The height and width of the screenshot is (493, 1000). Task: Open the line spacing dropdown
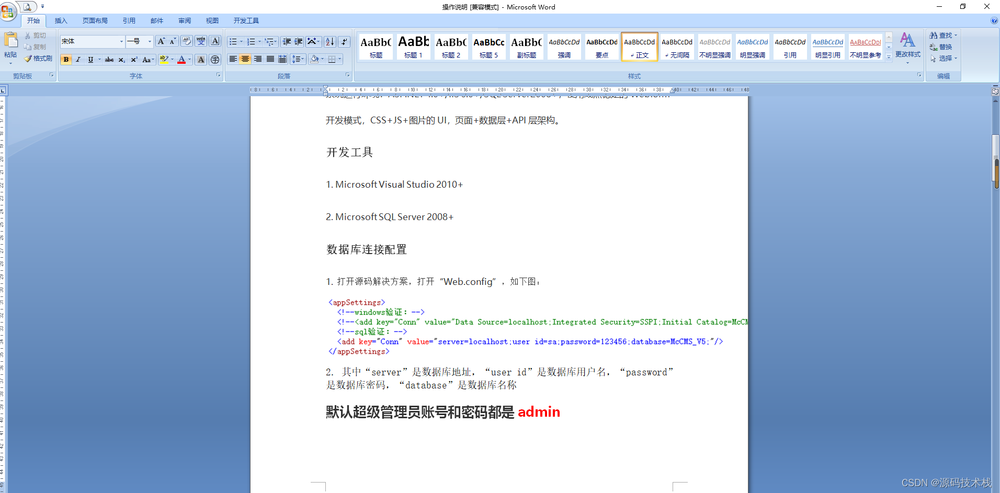[298, 59]
